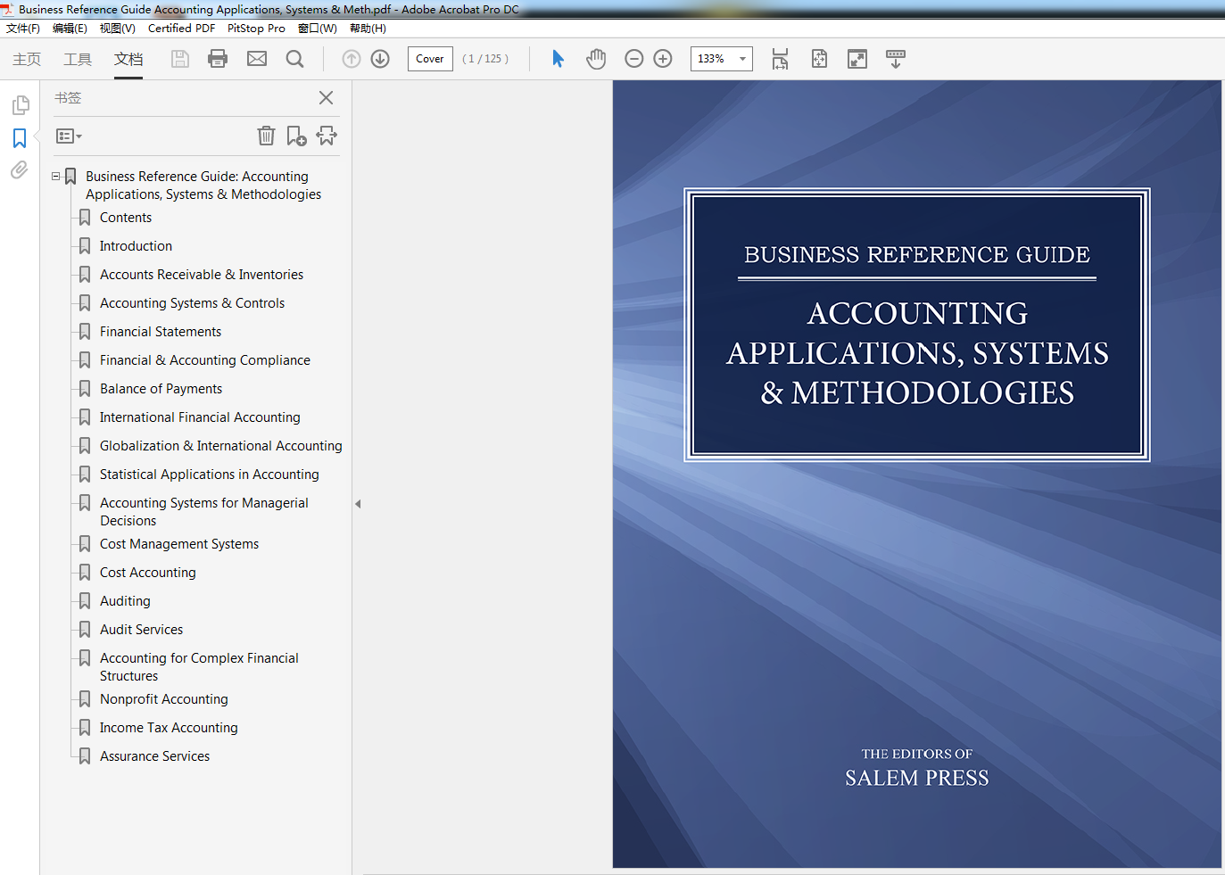Go to Statistical Applications in Accounting
This screenshot has width=1225, height=875.
210,475
